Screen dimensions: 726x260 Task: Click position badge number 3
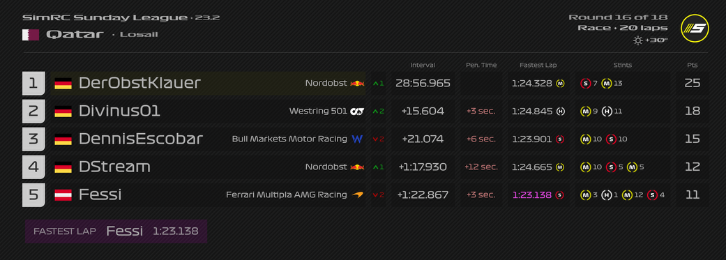33,139
